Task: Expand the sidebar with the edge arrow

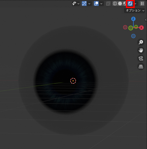Action: pyautogui.click(x=146, y=20)
